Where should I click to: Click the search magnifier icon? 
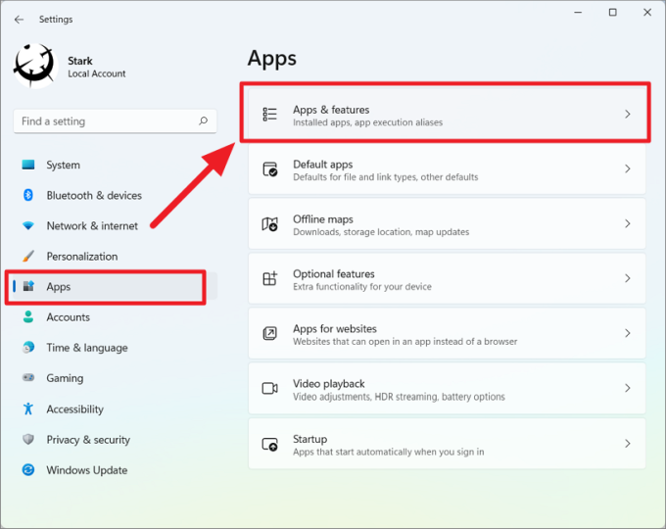[x=204, y=121]
